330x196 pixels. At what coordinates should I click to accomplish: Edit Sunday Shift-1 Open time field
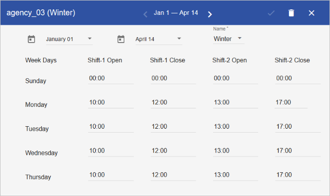point(110,78)
